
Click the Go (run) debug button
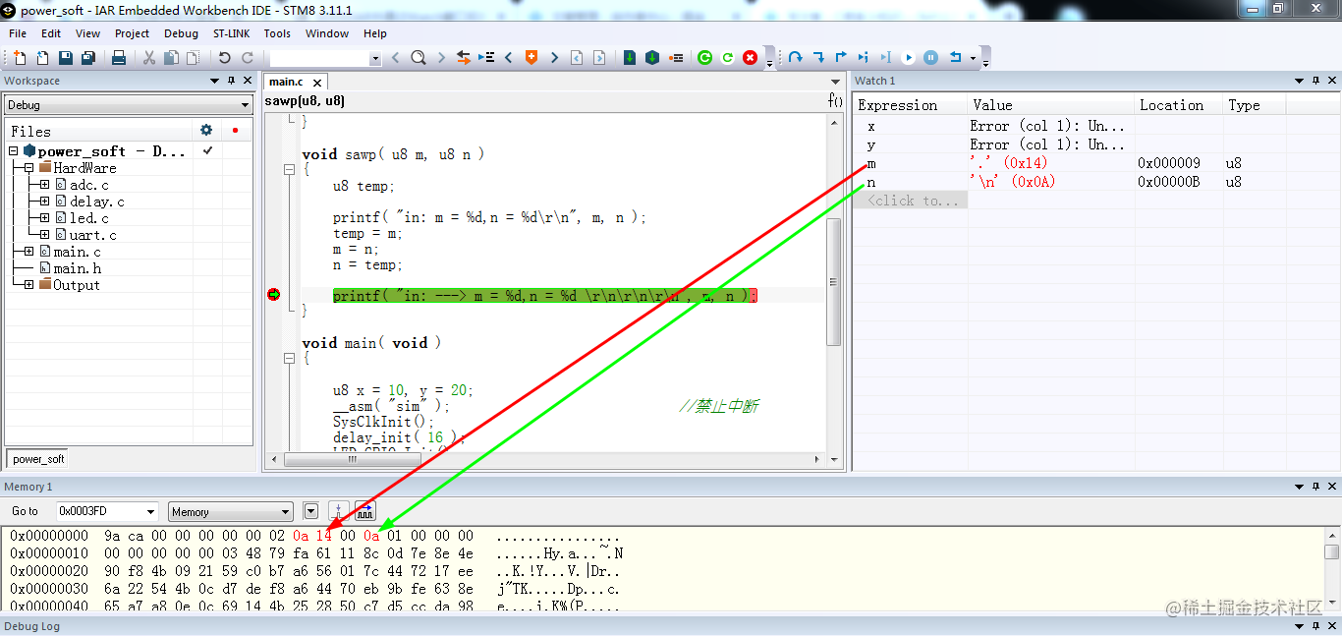[x=909, y=58]
